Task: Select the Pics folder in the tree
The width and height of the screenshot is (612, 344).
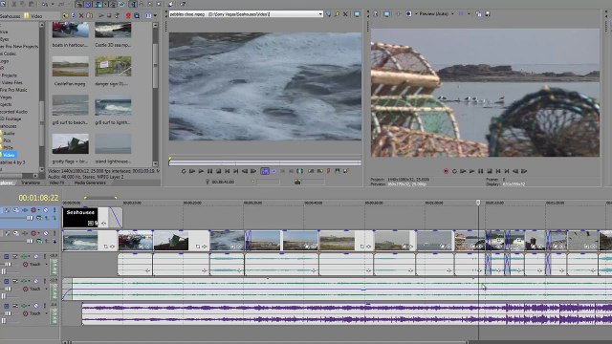Action: (8, 140)
